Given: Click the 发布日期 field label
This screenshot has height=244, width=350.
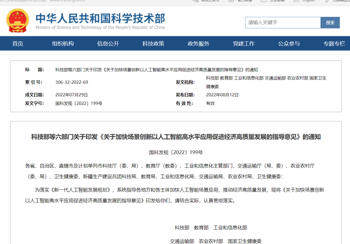Looking at the screenshot, I should point(185,95).
